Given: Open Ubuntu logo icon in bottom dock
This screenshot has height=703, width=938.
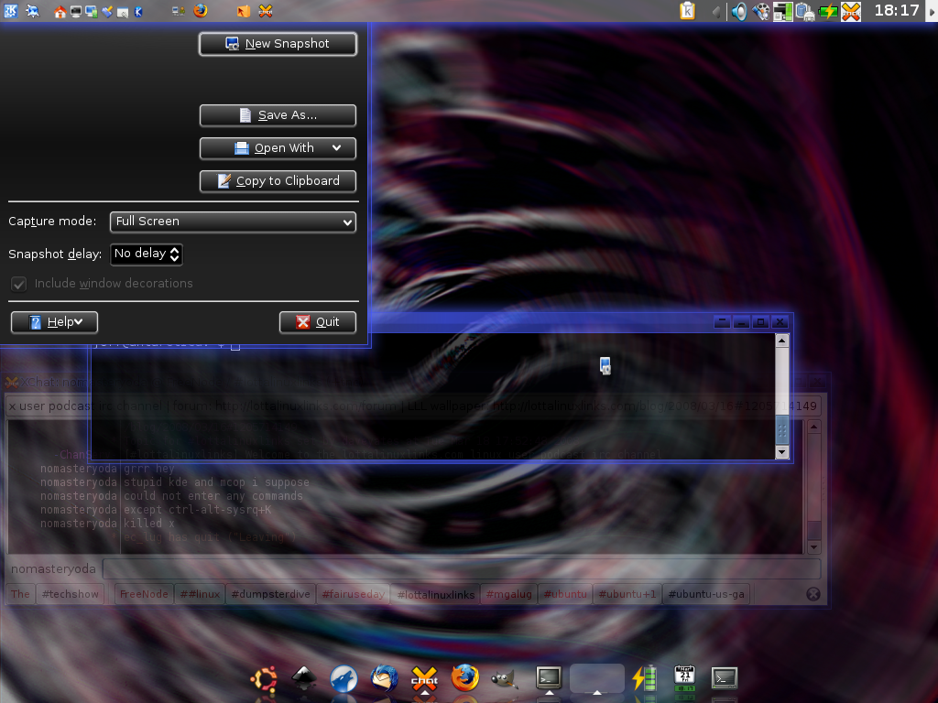Looking at the screenshot, I should (x=264, y=680).
